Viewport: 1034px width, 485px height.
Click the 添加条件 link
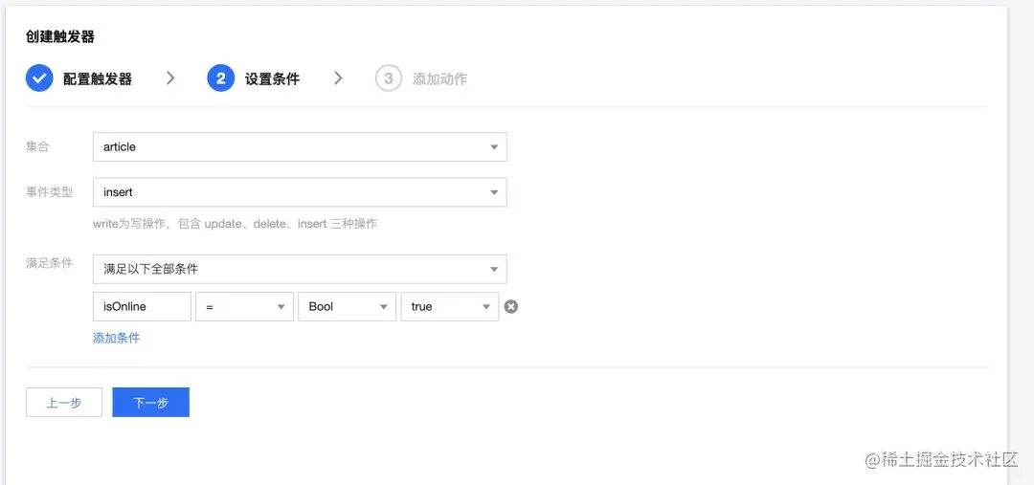(116, 338)
